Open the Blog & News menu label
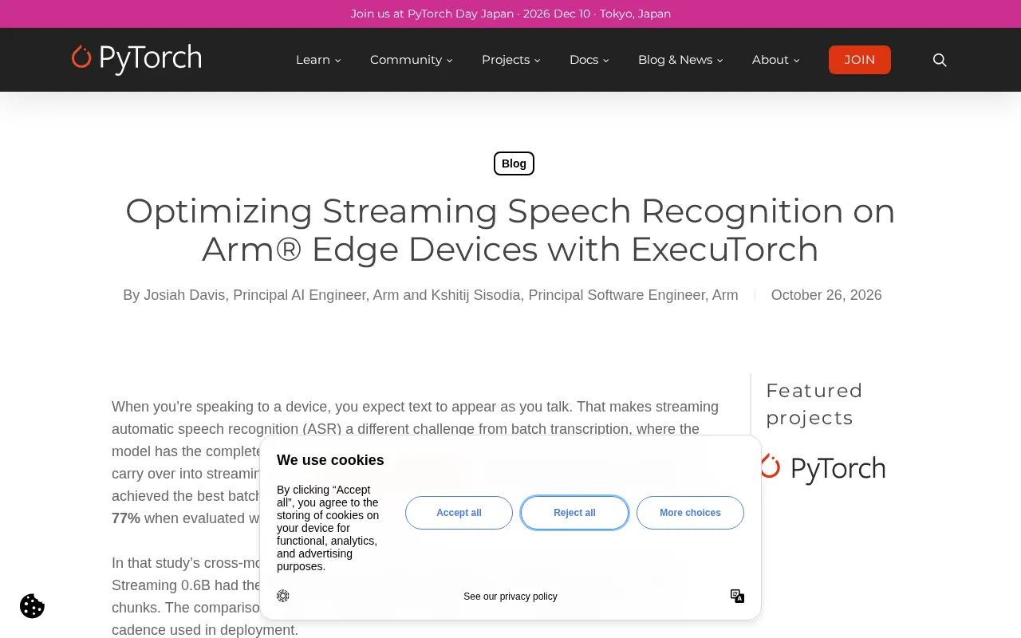The height and width of the screenshot is (638, 1021). tap(675, 60)
